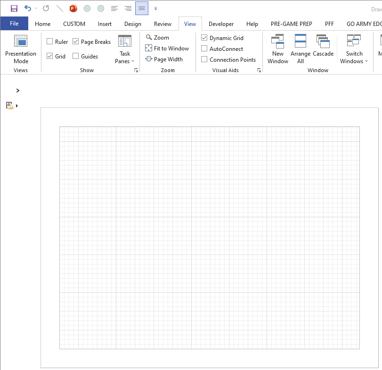The width and height of the screenshot is (382, 370).
Task: Open the GO ARMY EDGE tab
Action: (x=364, y=24)
